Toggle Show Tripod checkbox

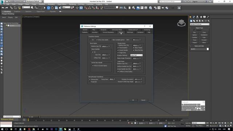click(134, 48)
